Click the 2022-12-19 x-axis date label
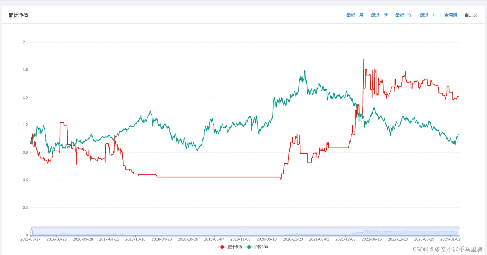 (398, 239)
